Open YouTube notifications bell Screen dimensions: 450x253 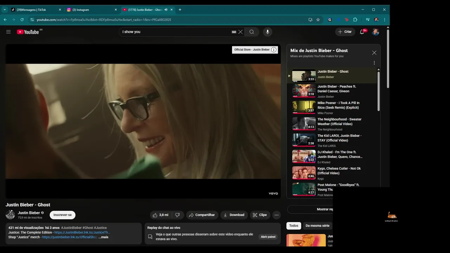(x=362, y=32)
